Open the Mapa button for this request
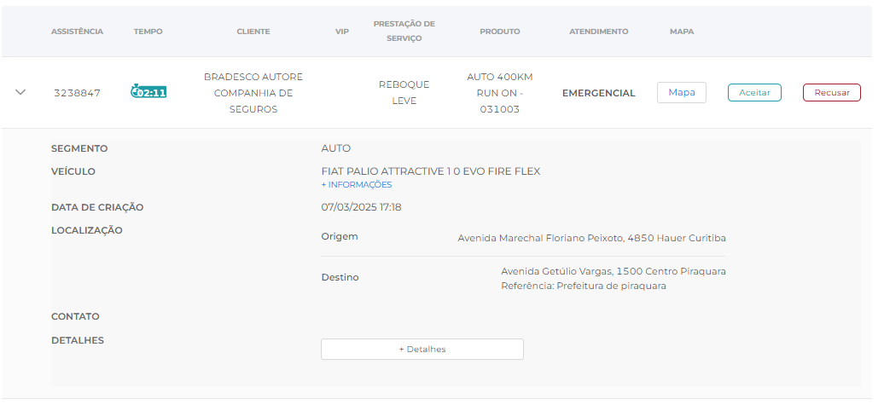884x405 pixels. coord(681,92)
